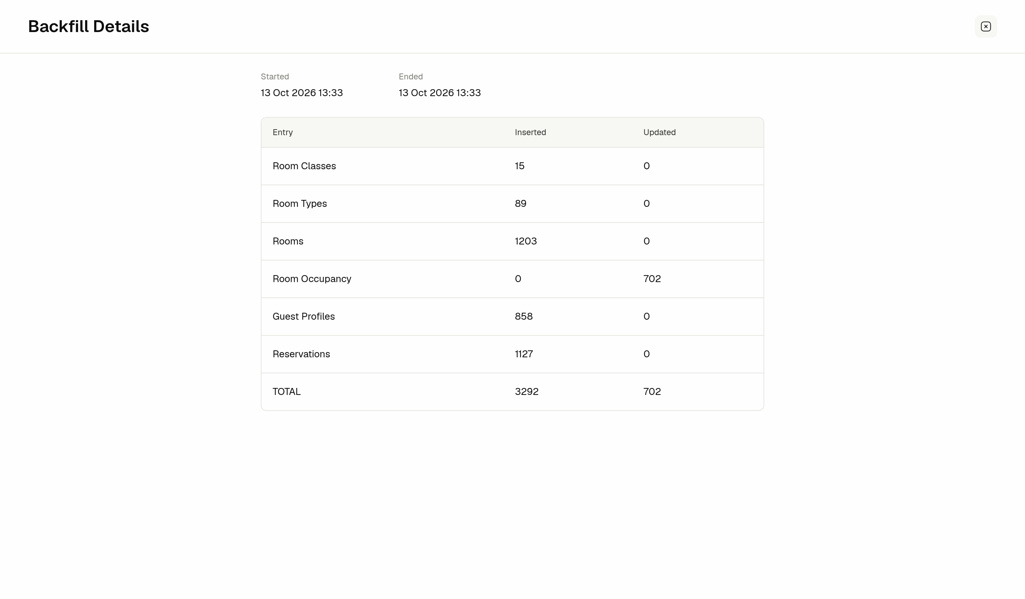
Task: Select the Ended label
Action: tap(411, 76)
